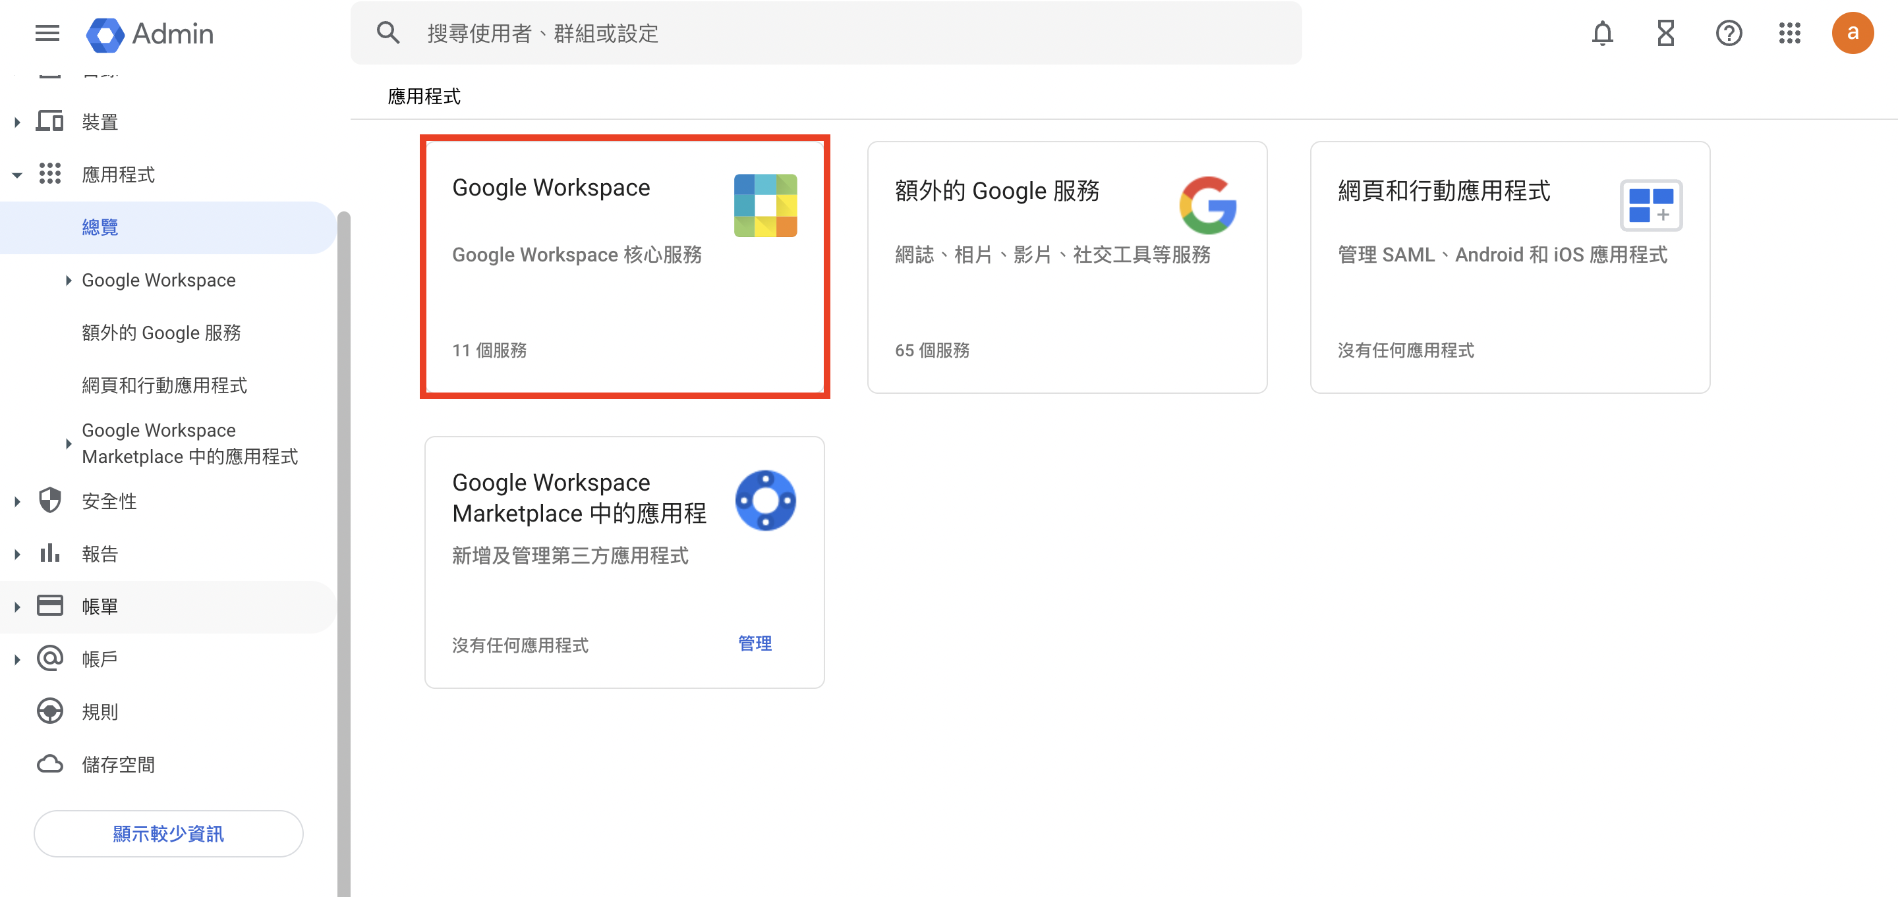Select 總覽 in the sidebar

(168, 228)
